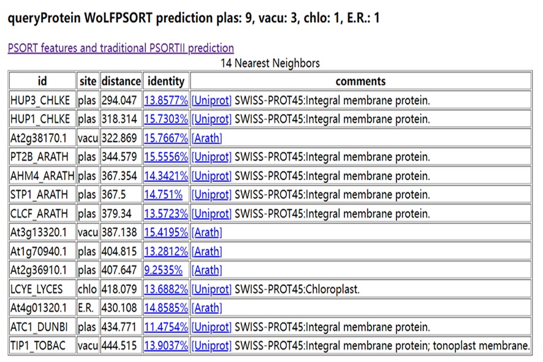Open the Uniprot link for CLCF_ARATH
Viewport: 543px width, 362px height.
pos(211,214)
